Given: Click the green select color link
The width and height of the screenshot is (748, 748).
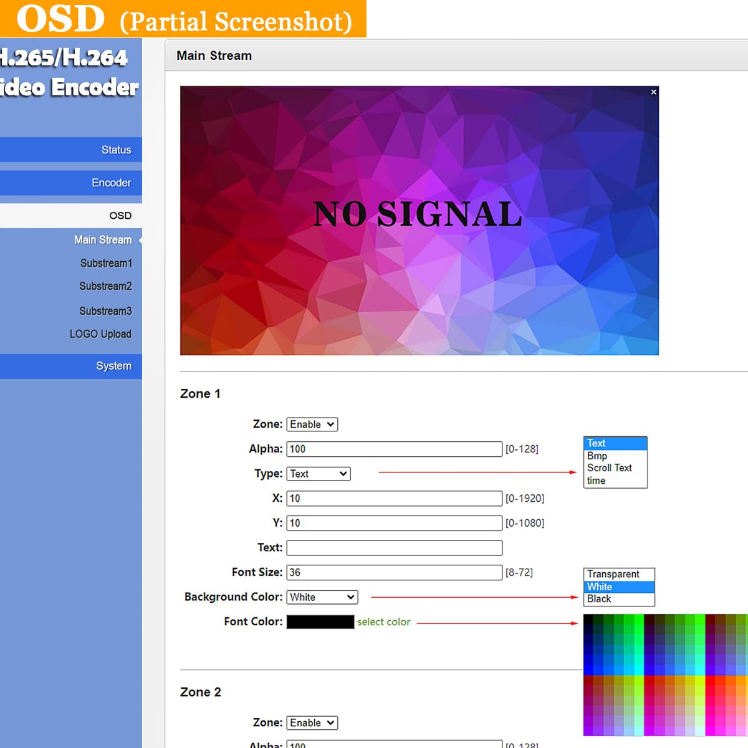Looking at the screenshot, I should click(383, 622).
